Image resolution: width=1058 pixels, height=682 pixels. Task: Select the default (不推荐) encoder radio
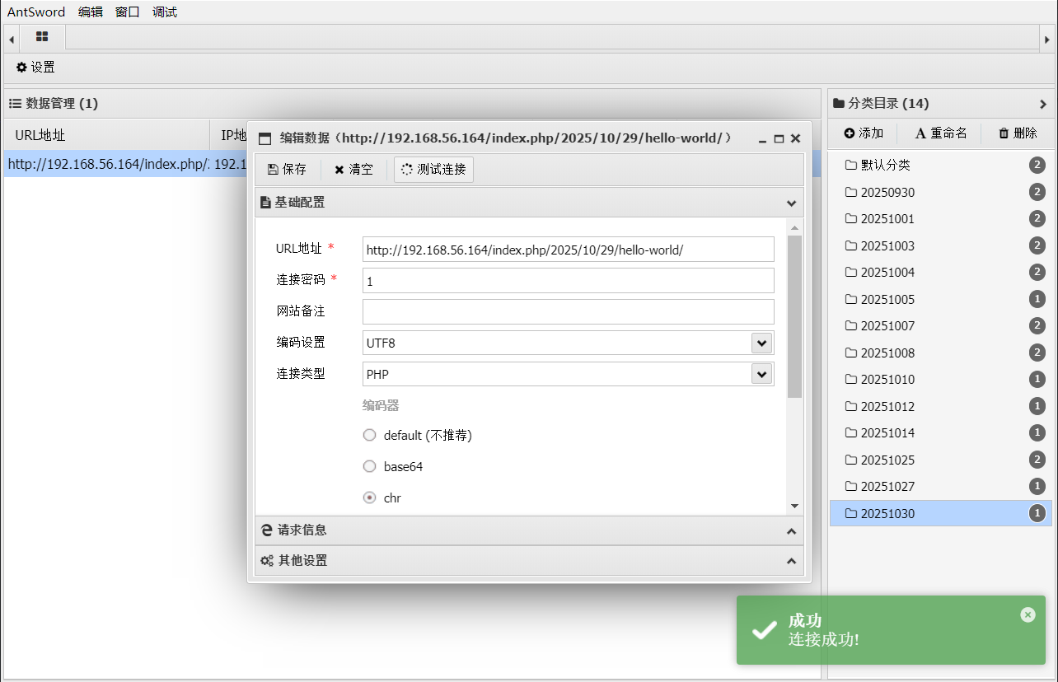[370, 435]
